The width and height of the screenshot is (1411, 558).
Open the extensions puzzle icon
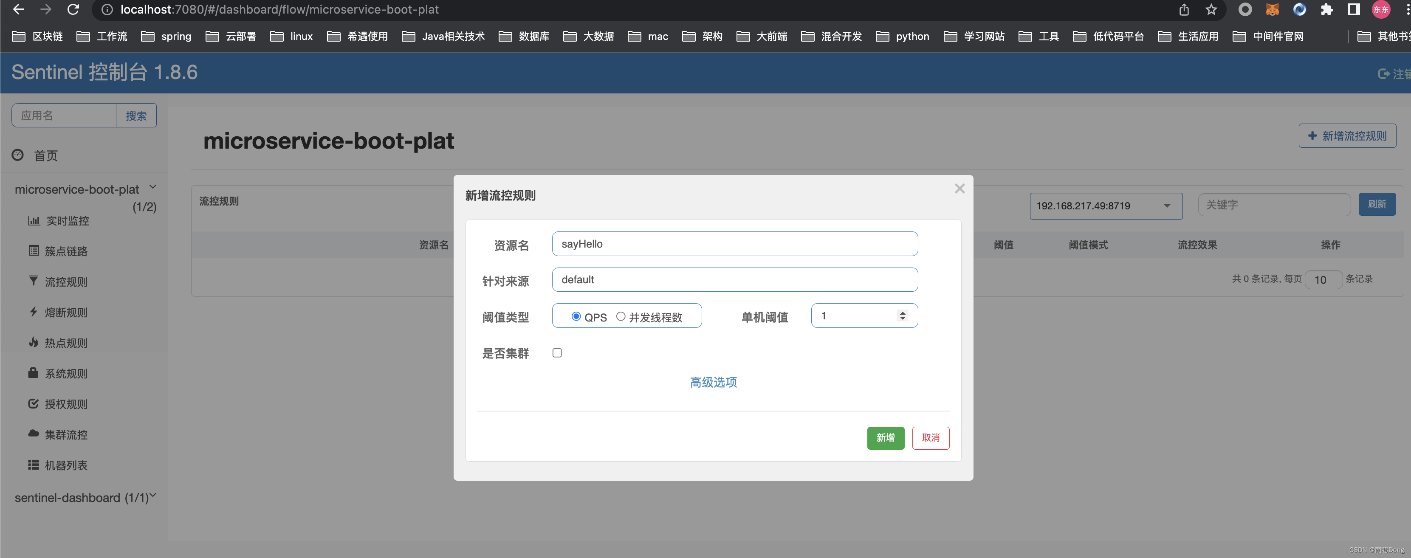pos(1326,9)
